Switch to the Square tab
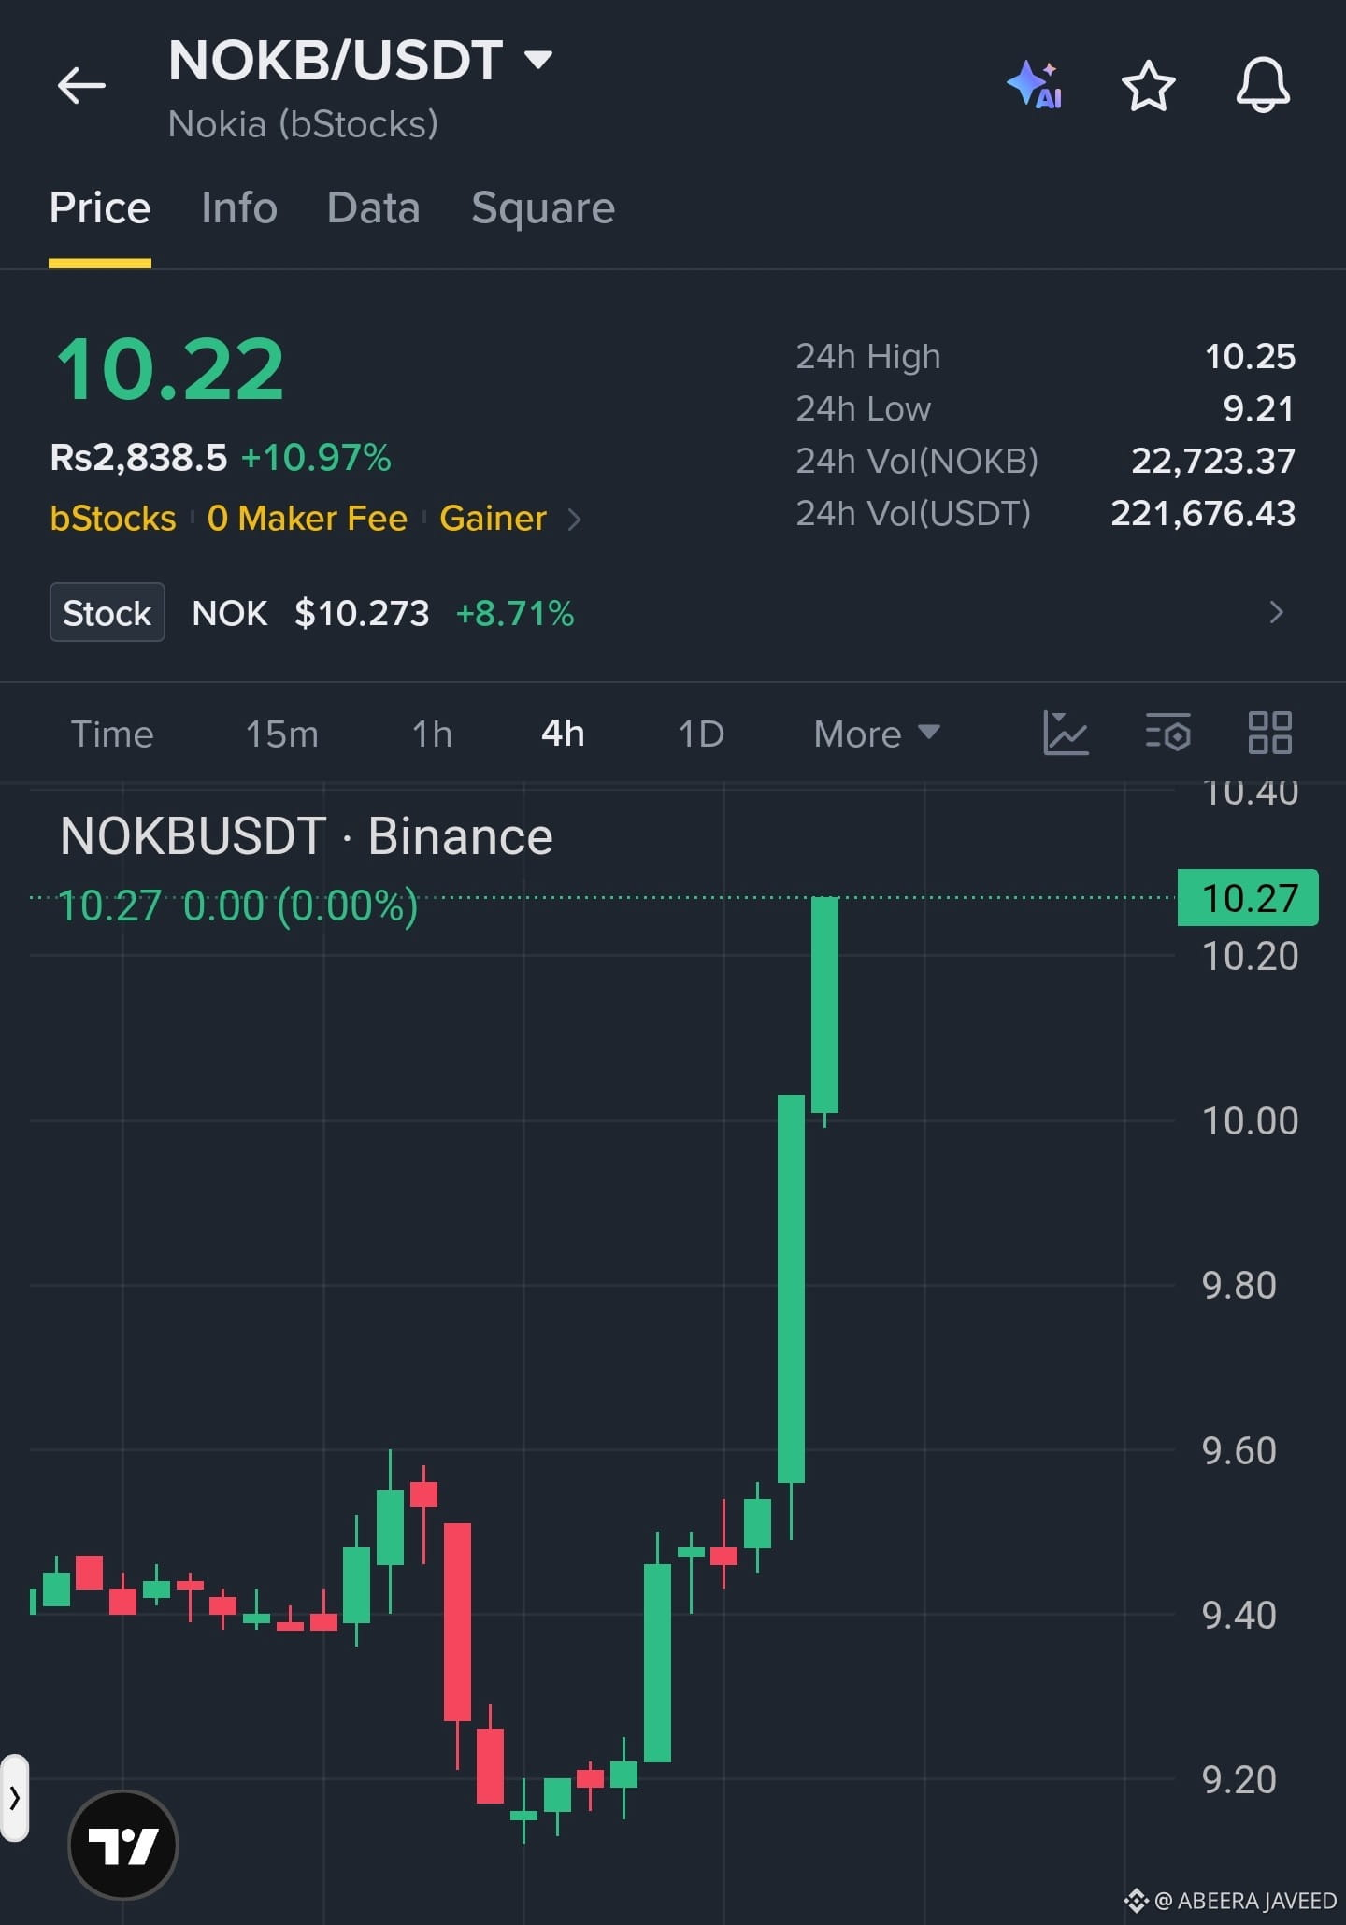Screen dimensions: 1346x1925 [543, 207]
